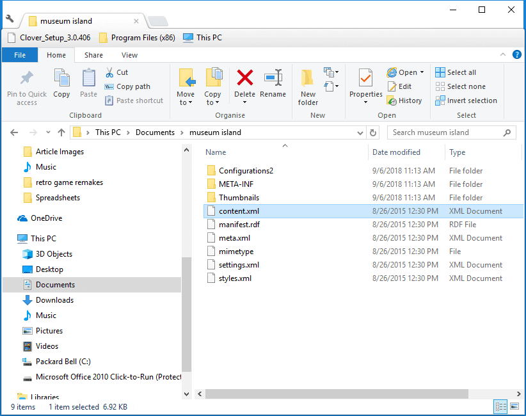Collapse the ribbon with the chevron
The height and width of the screenshot is (416, 526).
[x=503, y=54]
